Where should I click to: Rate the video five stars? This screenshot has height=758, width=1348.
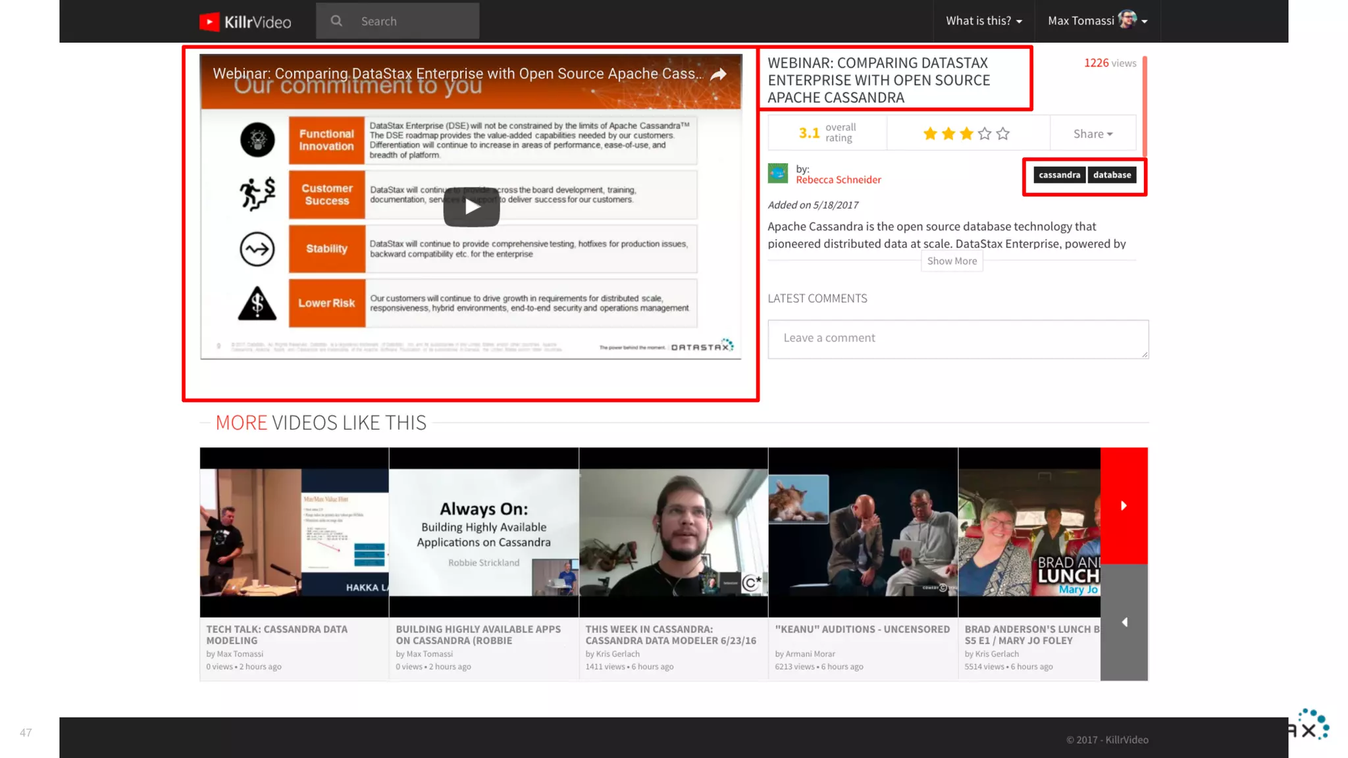click(1002, 134)
